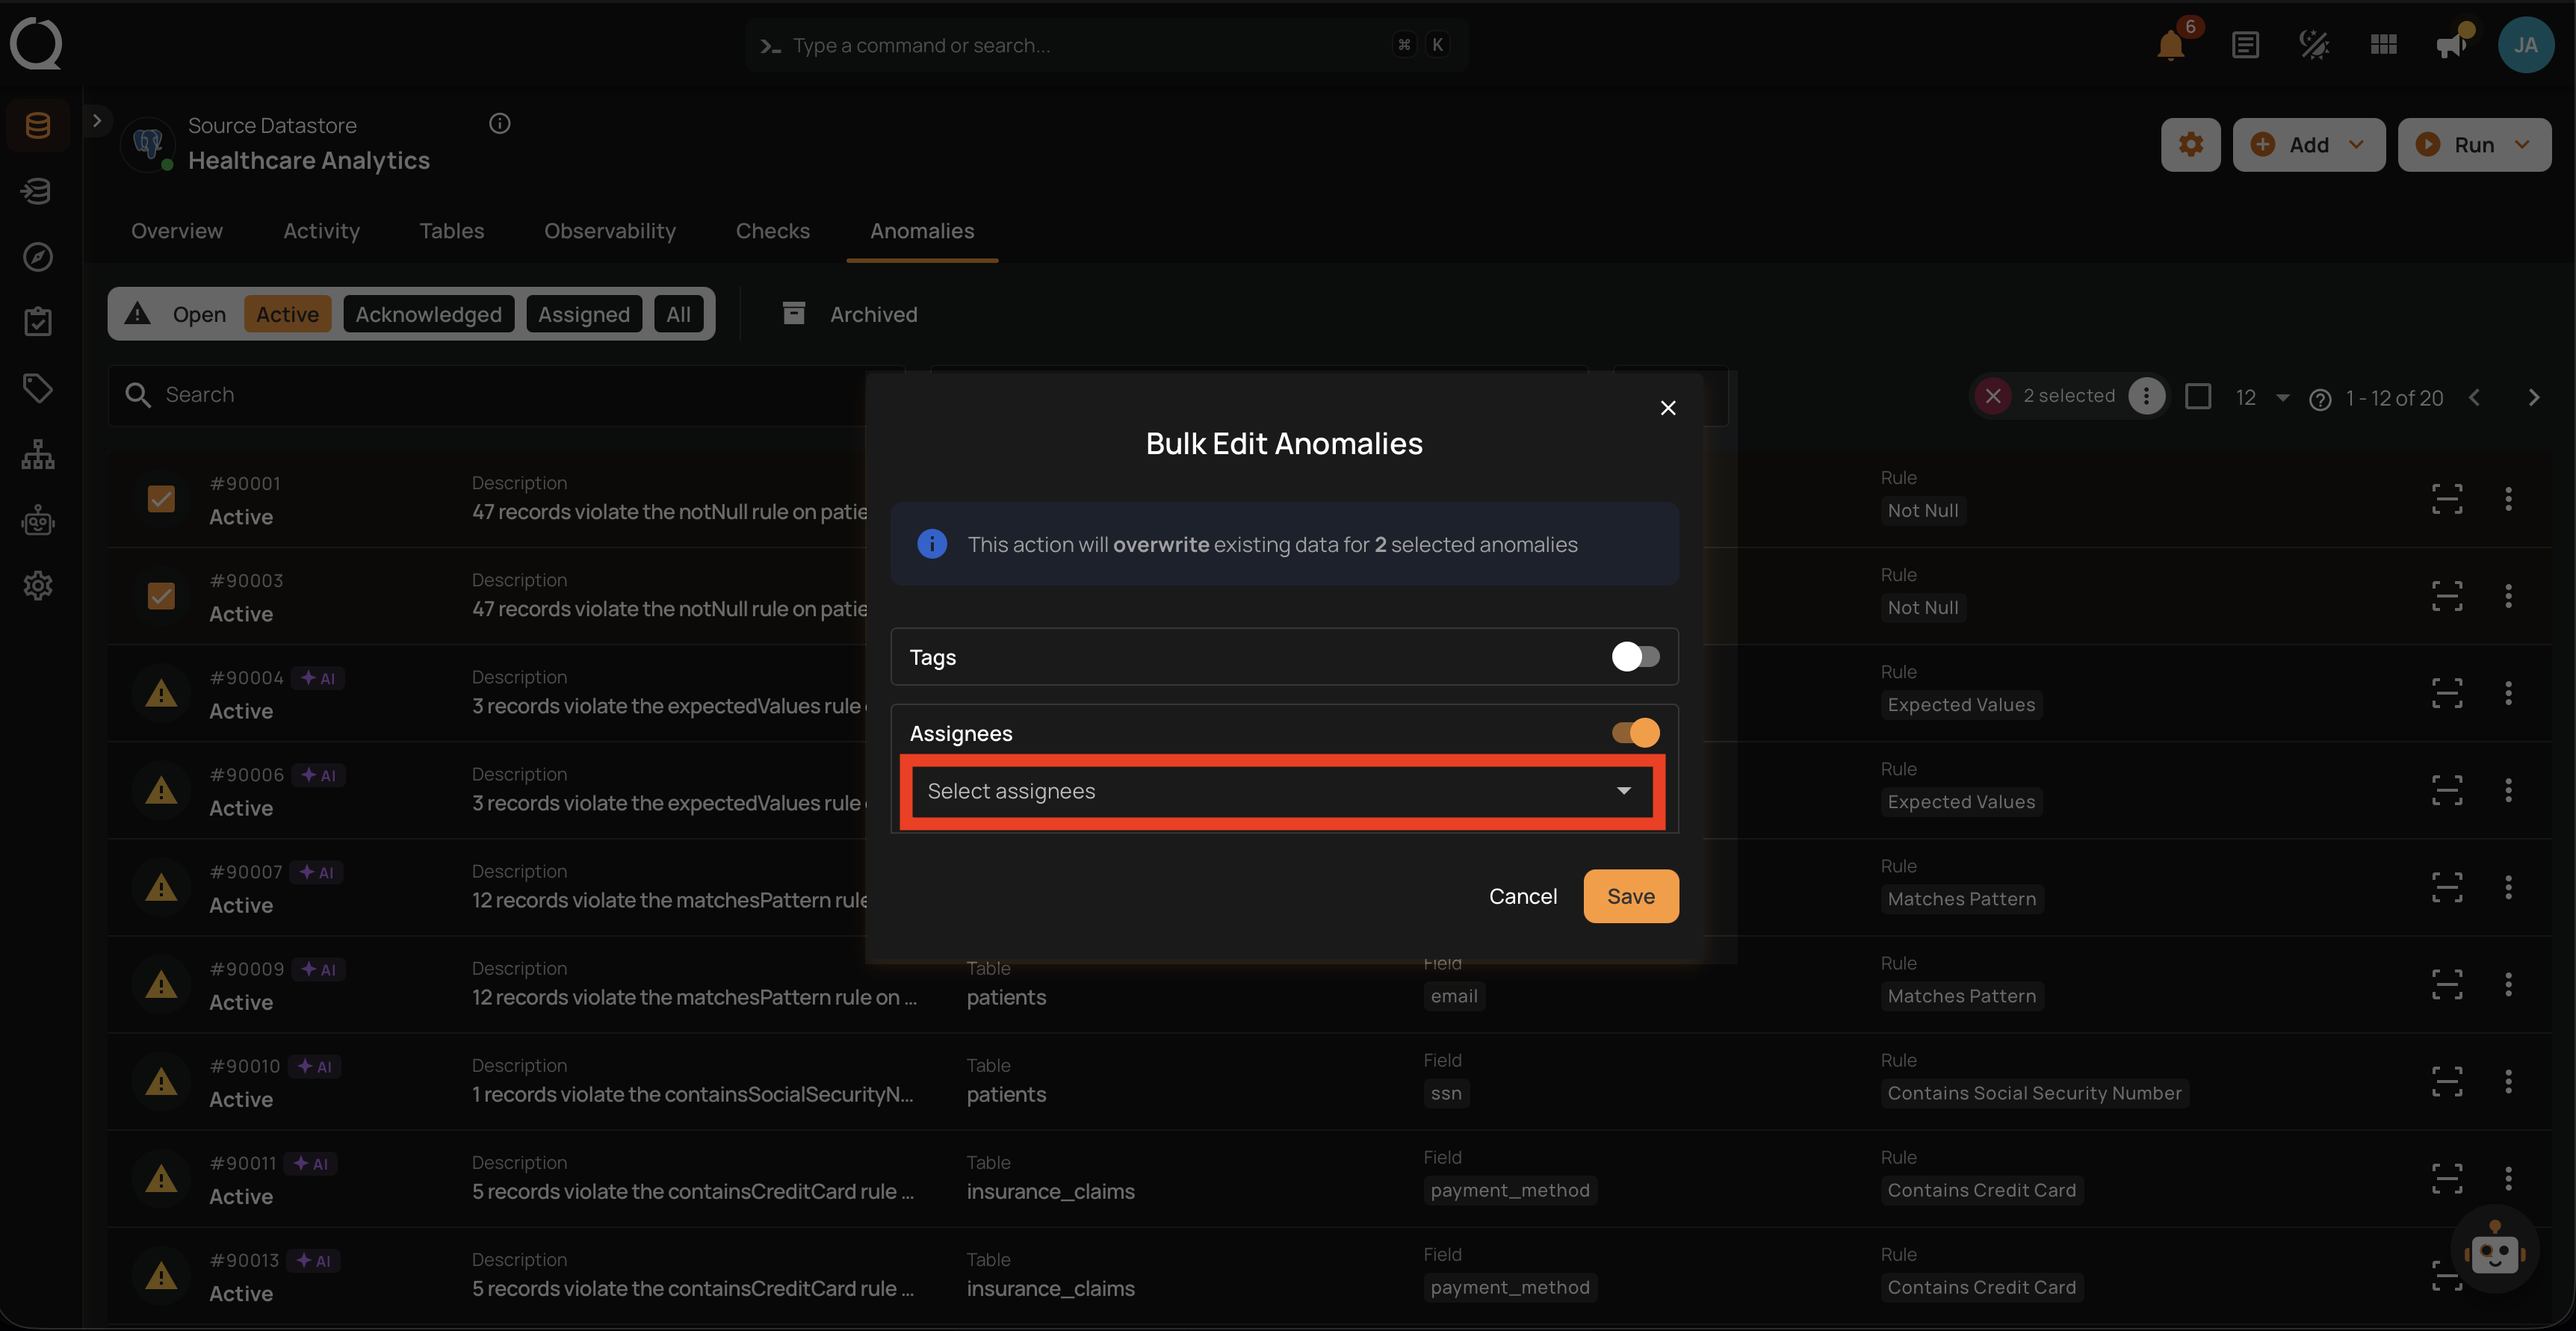View Archived anomalies
This screenshot has height=1331, width=2576.
click(850, 314)
